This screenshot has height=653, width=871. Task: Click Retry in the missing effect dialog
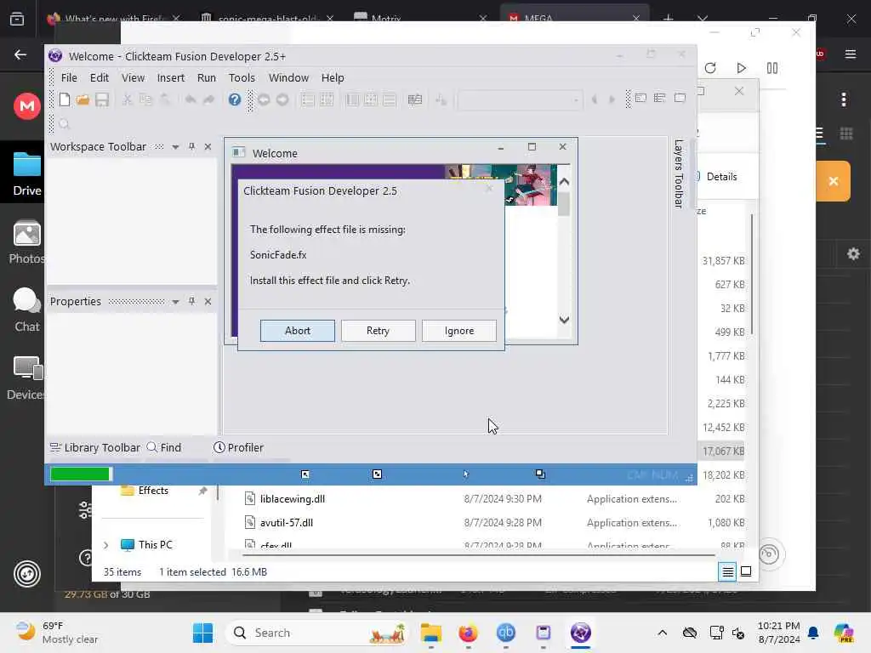coord(378,331)
